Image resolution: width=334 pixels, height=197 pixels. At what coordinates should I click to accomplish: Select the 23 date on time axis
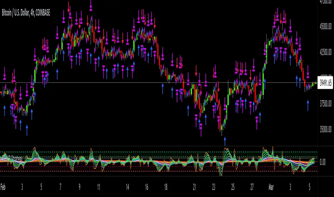click(x=214, y=187)
